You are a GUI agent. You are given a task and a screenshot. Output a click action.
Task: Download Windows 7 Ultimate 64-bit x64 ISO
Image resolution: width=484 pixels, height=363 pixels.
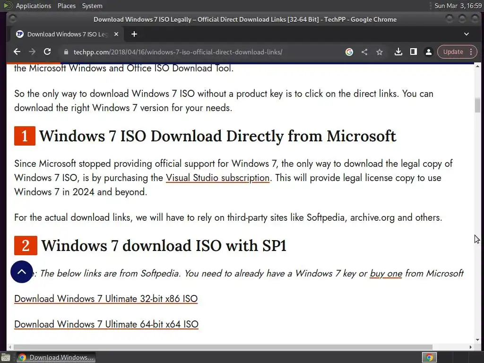click(x=106, y=324)
